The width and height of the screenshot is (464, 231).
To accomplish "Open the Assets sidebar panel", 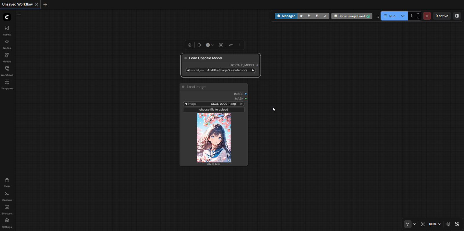I will [7, 30].
